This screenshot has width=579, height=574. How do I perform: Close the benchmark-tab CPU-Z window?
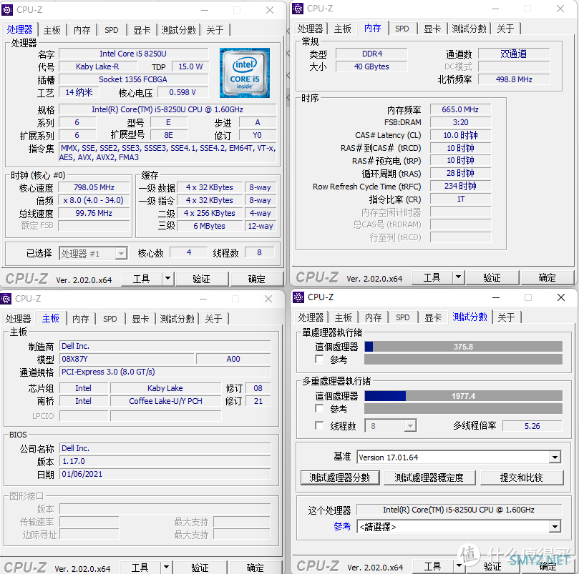(561, 297)
